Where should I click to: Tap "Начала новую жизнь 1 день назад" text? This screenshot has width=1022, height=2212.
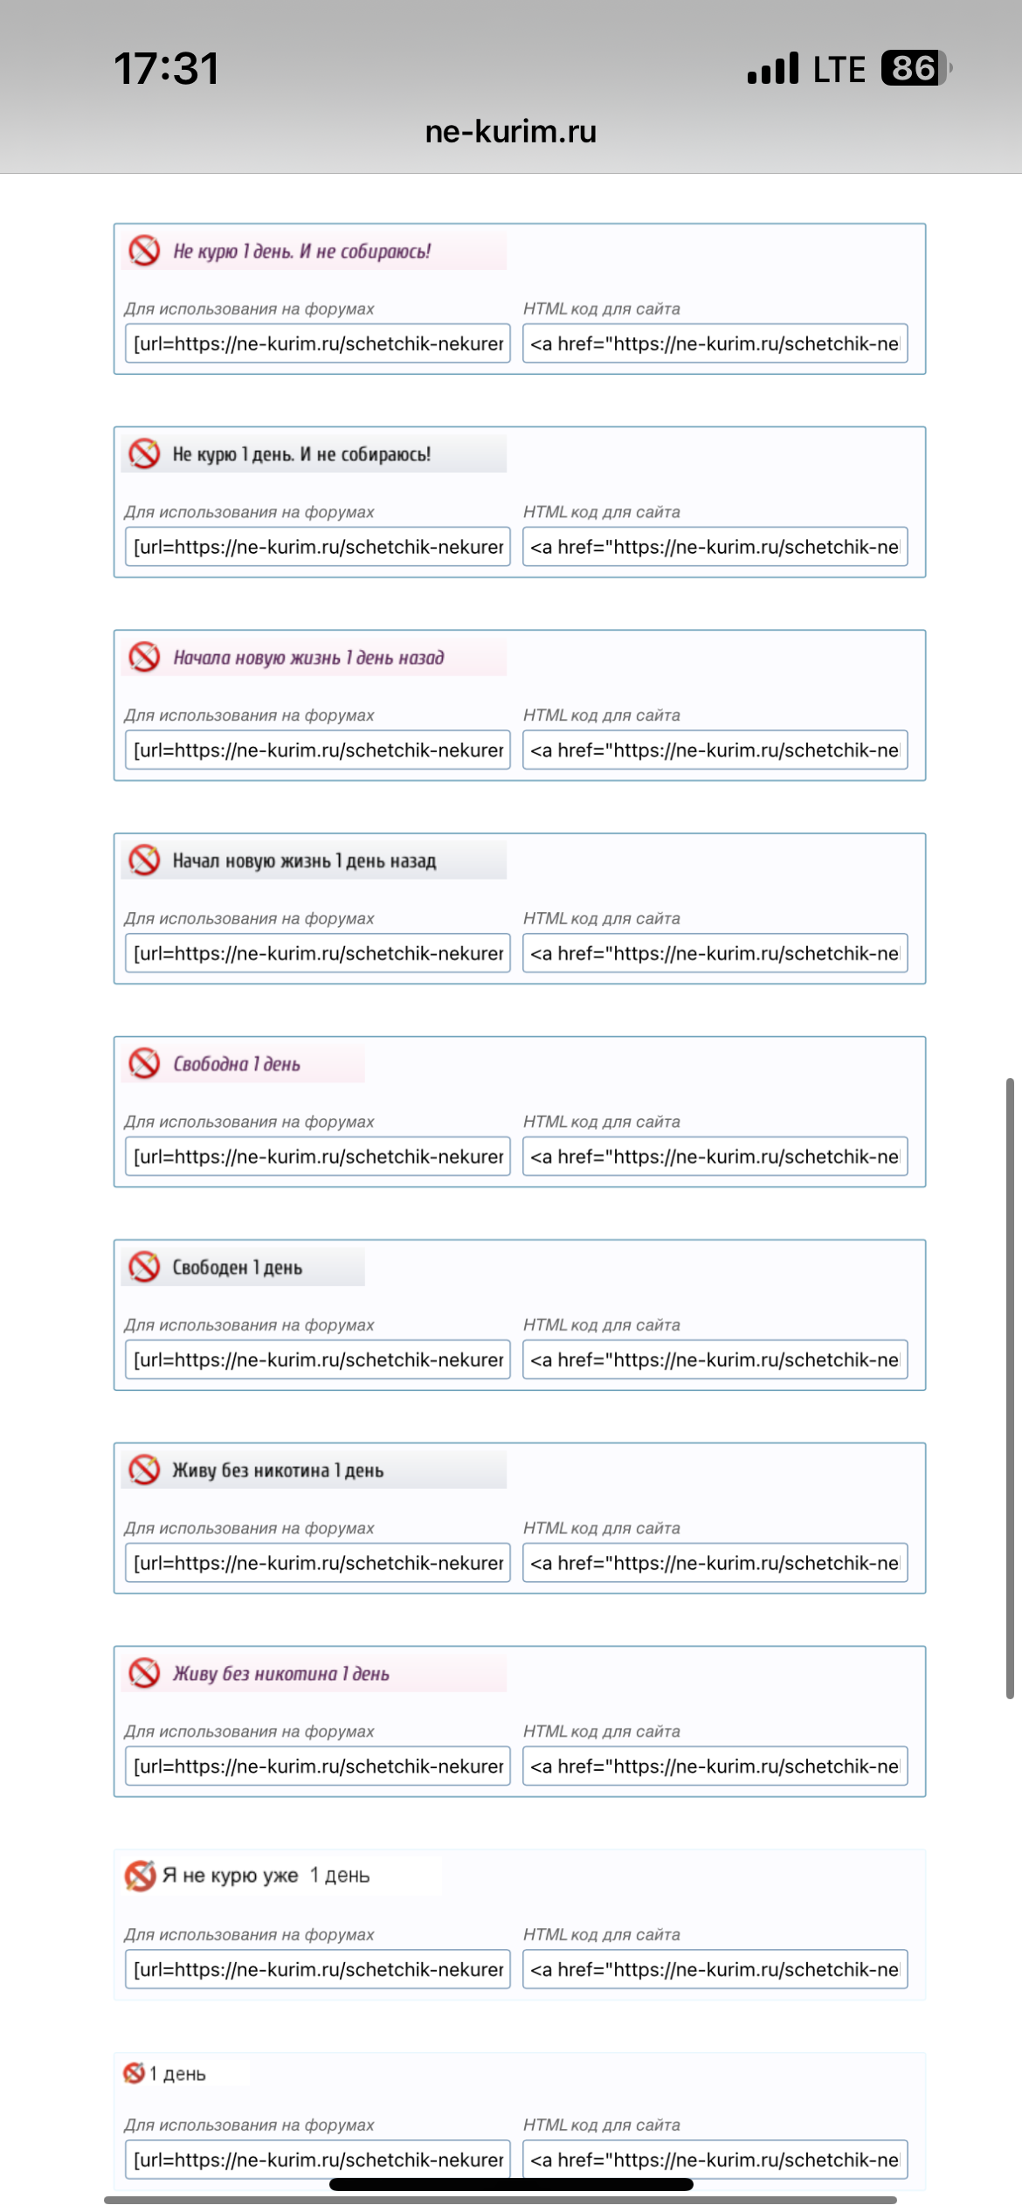click(x=308, y=658)
